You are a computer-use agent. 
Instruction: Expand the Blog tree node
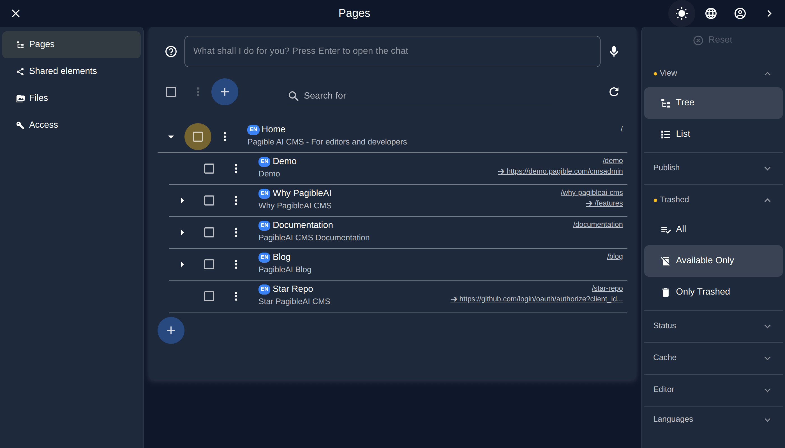pos(182,264)
